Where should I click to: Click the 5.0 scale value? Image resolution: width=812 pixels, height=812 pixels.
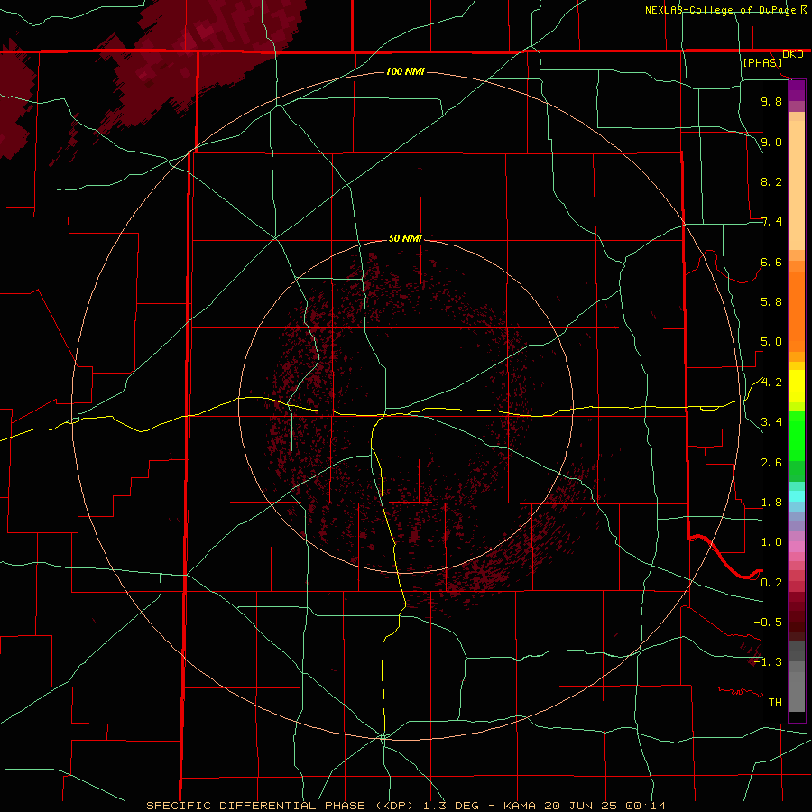coord(771,342)
